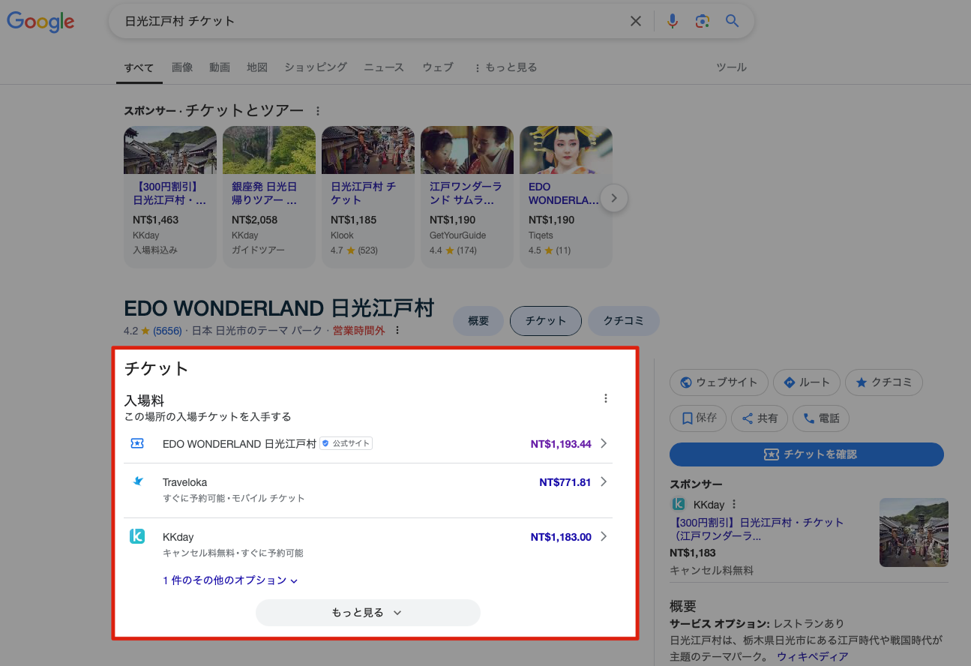Click blue チケットを確認 button
The width and height of the screenshot is (971, 666).
point(807,454)
